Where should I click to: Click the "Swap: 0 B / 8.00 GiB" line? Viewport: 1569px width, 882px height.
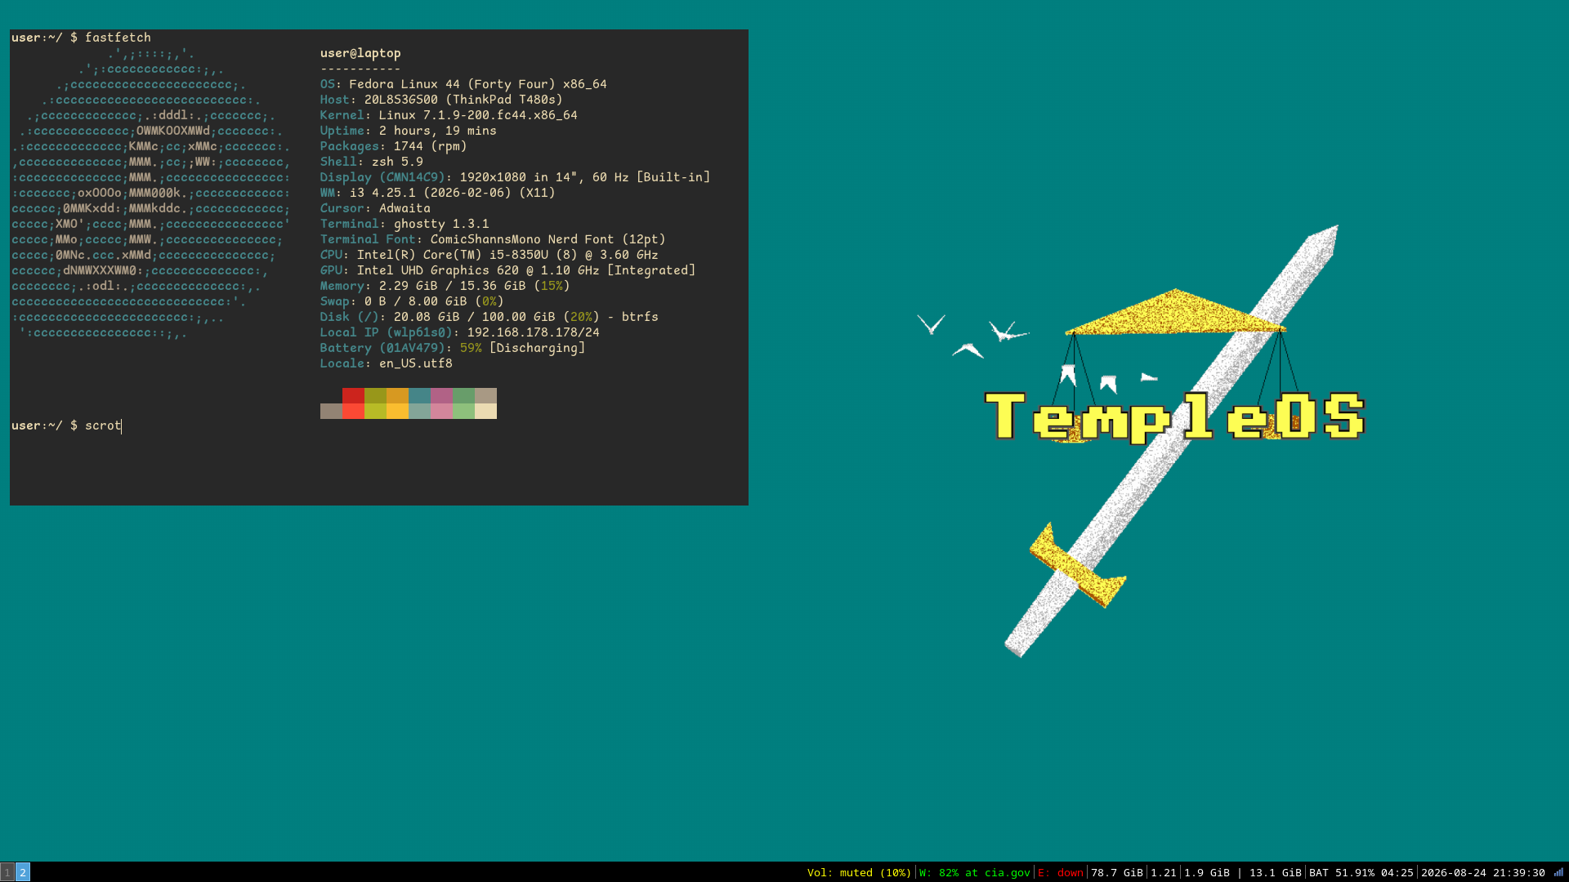click(x=412, y=301)
